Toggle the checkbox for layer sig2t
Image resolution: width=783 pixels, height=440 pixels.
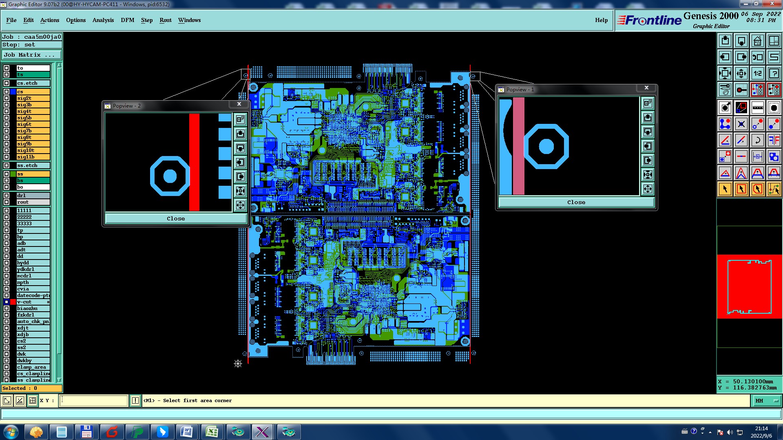pos(7,98)
